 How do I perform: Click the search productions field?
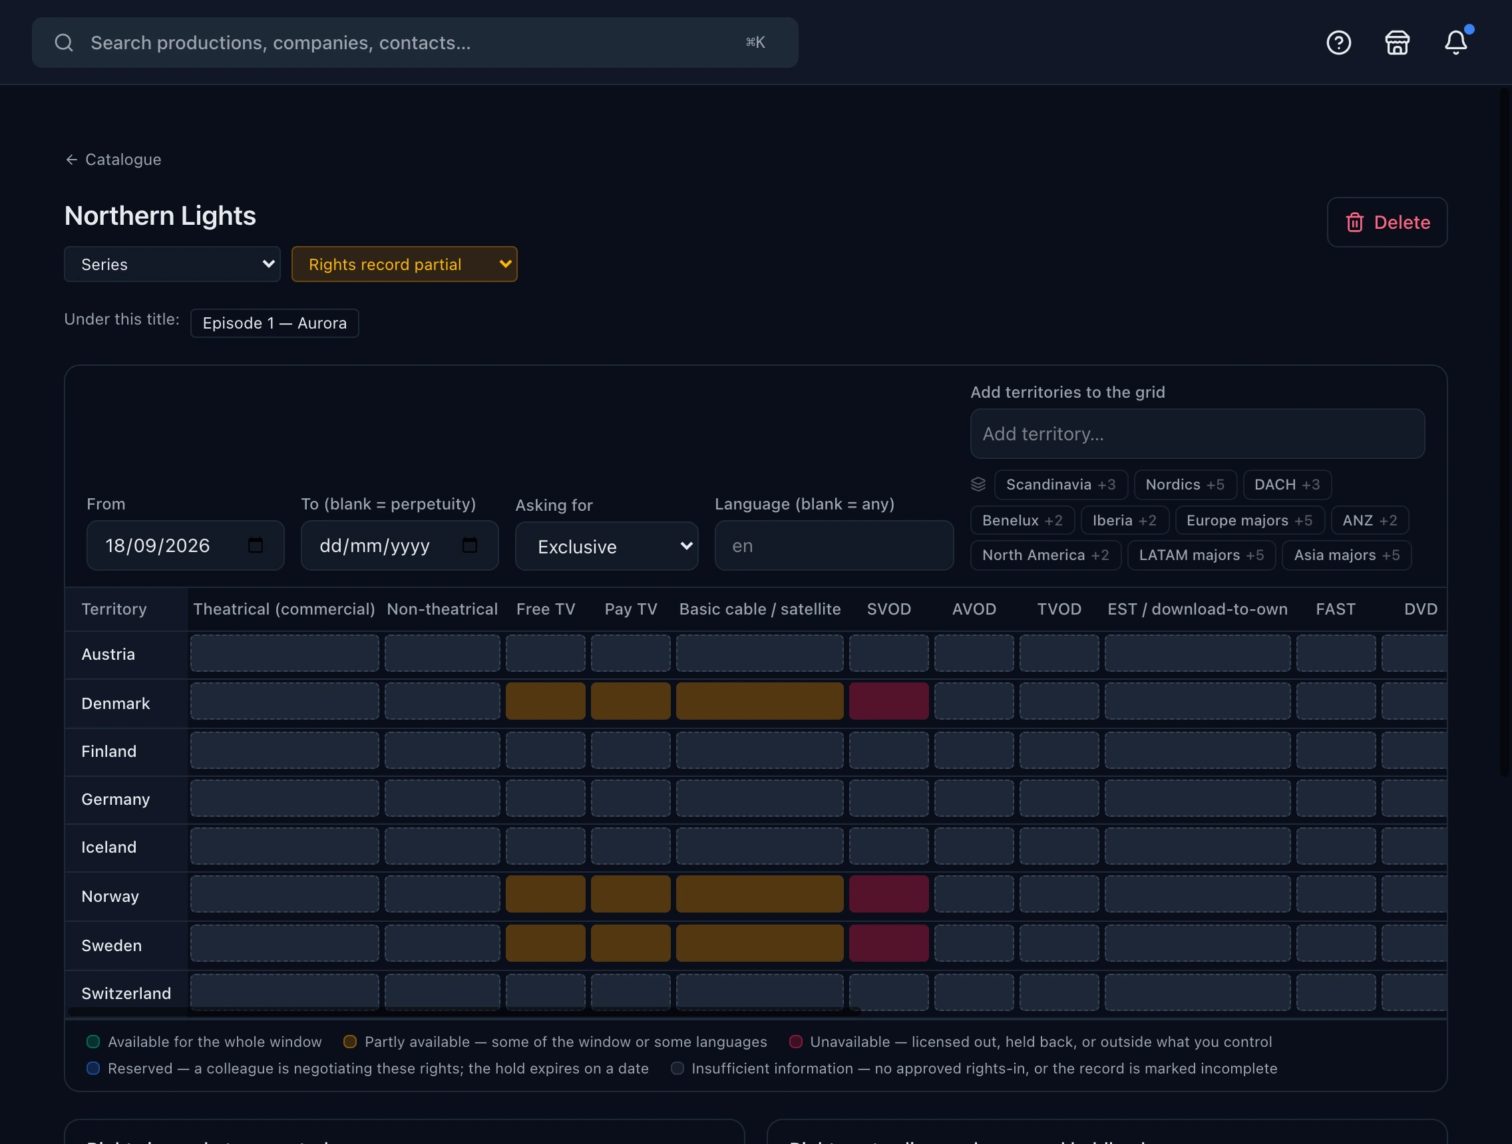click(415, 43)
